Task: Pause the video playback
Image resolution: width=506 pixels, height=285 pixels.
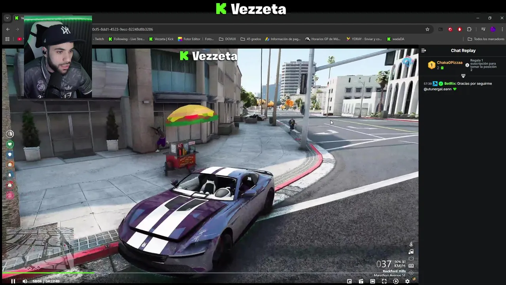Action: click(x=13, y=281)
